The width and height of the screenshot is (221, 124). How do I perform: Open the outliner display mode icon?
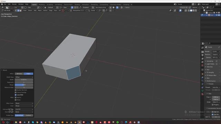pyautogui.click(x=208, y=8)
